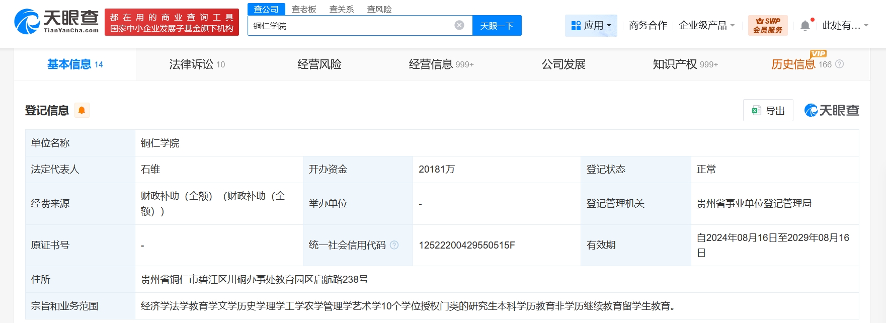Clear the search box text

459,25
